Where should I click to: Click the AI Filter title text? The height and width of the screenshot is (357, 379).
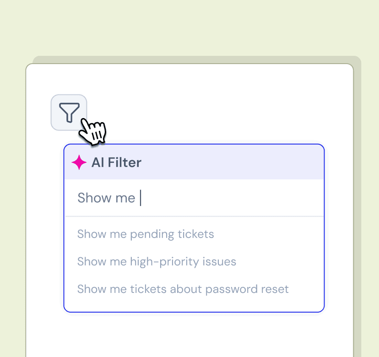point(116,162)
